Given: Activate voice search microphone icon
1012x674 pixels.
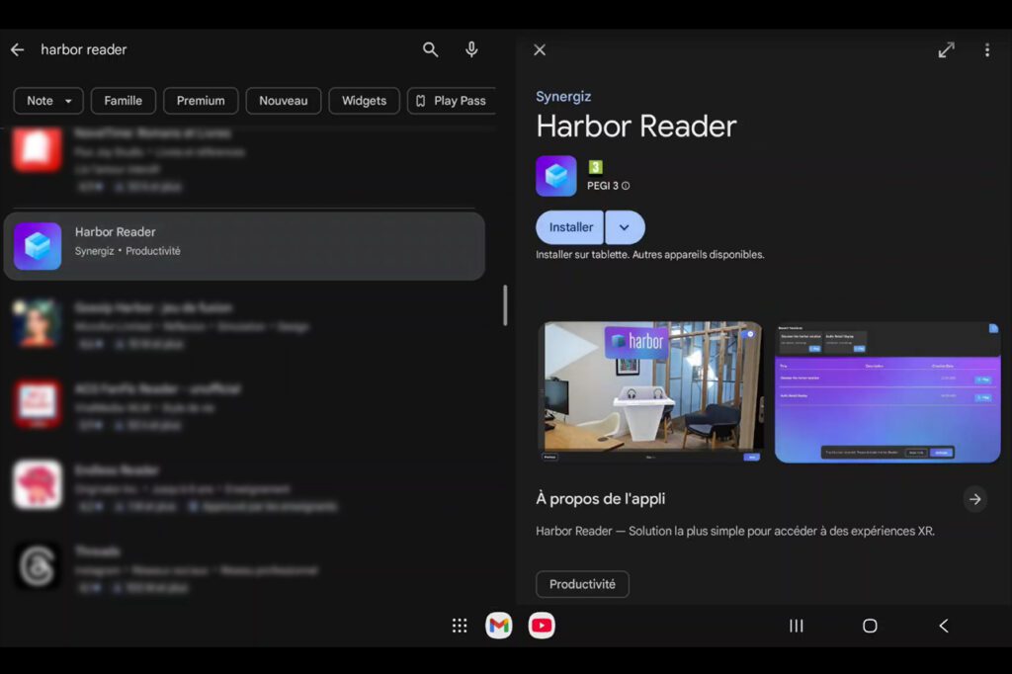Looking at the screenshot, I should click(x=471, y=49).
